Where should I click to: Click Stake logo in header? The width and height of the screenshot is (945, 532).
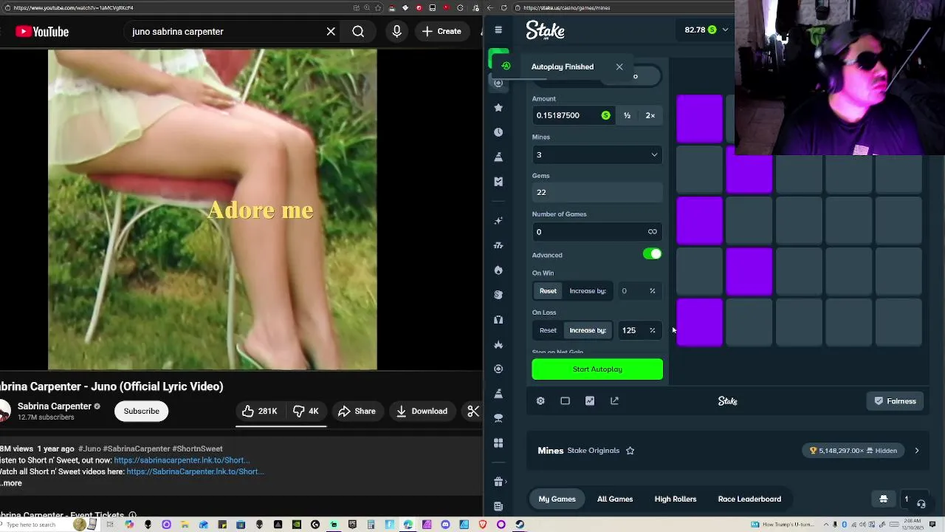545,30
